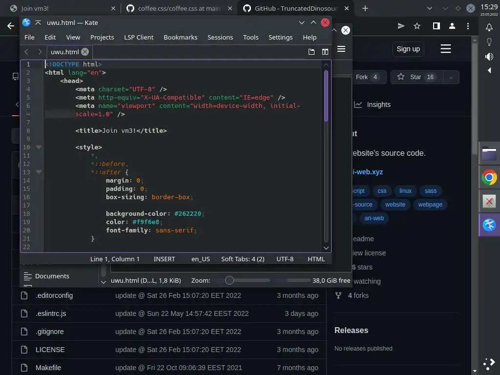Image resolution: width=500 pixels, height=375 pixels.
Task: Switch to the file manager task in the panel
Action: (489, 153)
